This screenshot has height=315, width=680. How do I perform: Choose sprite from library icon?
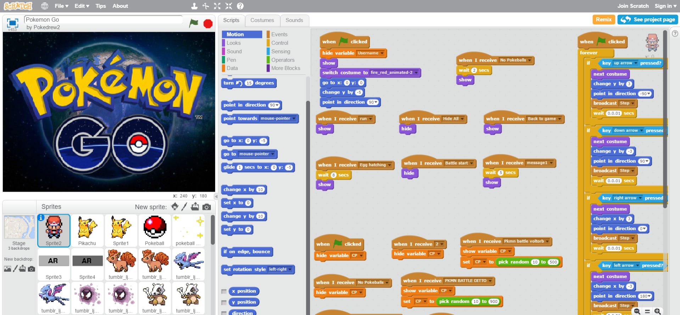[x=175, y=207]
